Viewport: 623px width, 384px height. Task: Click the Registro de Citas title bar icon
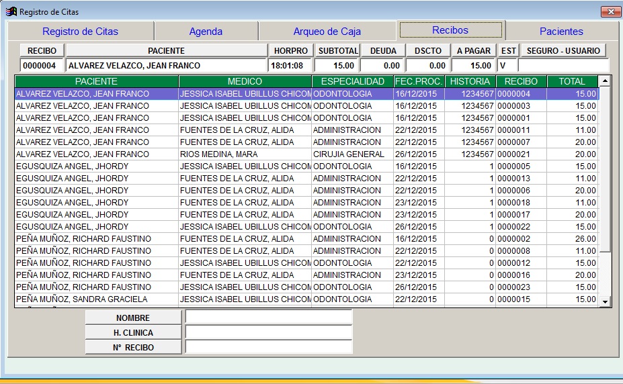[x=11, y=11]
